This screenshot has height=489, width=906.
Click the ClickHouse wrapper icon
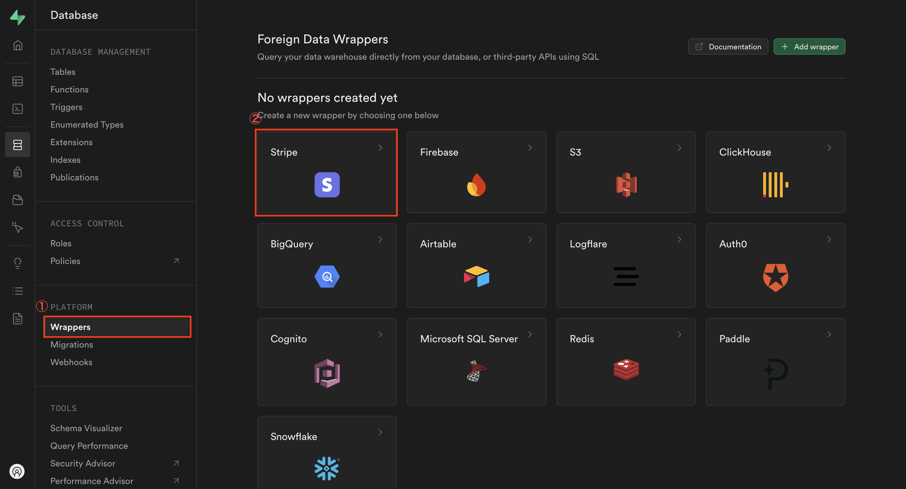pyautogui.click(x=776, y=185)
